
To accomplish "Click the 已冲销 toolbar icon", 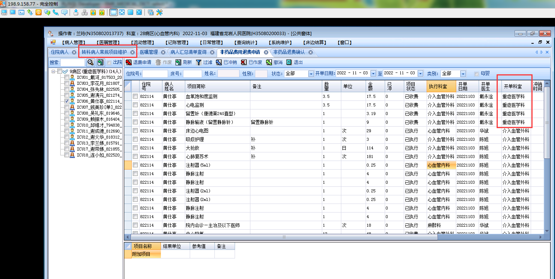I will click(x=219, y=62).
